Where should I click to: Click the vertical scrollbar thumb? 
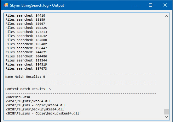click(166, 112)
